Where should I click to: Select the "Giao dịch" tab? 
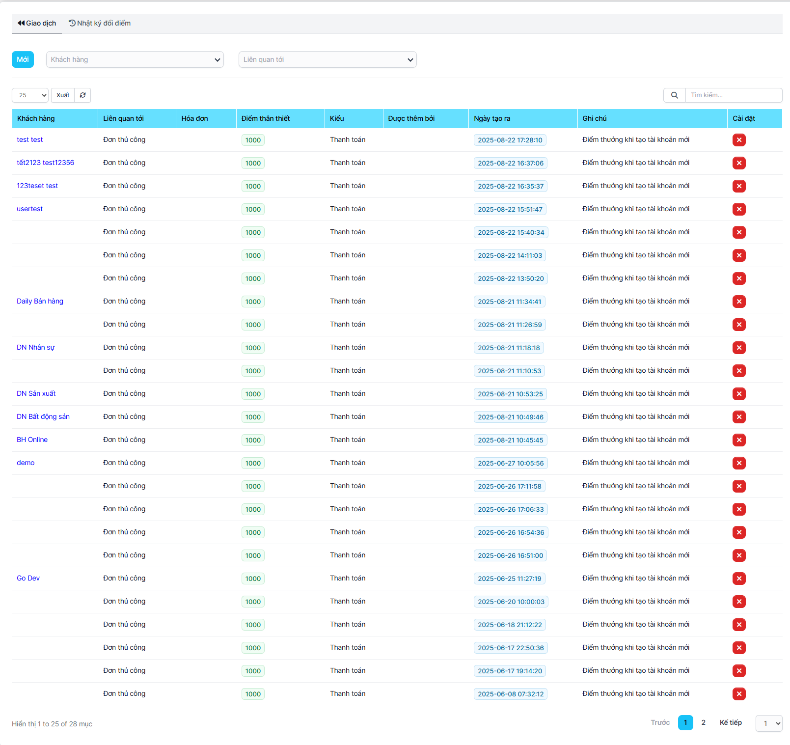[x=36, y=23]
